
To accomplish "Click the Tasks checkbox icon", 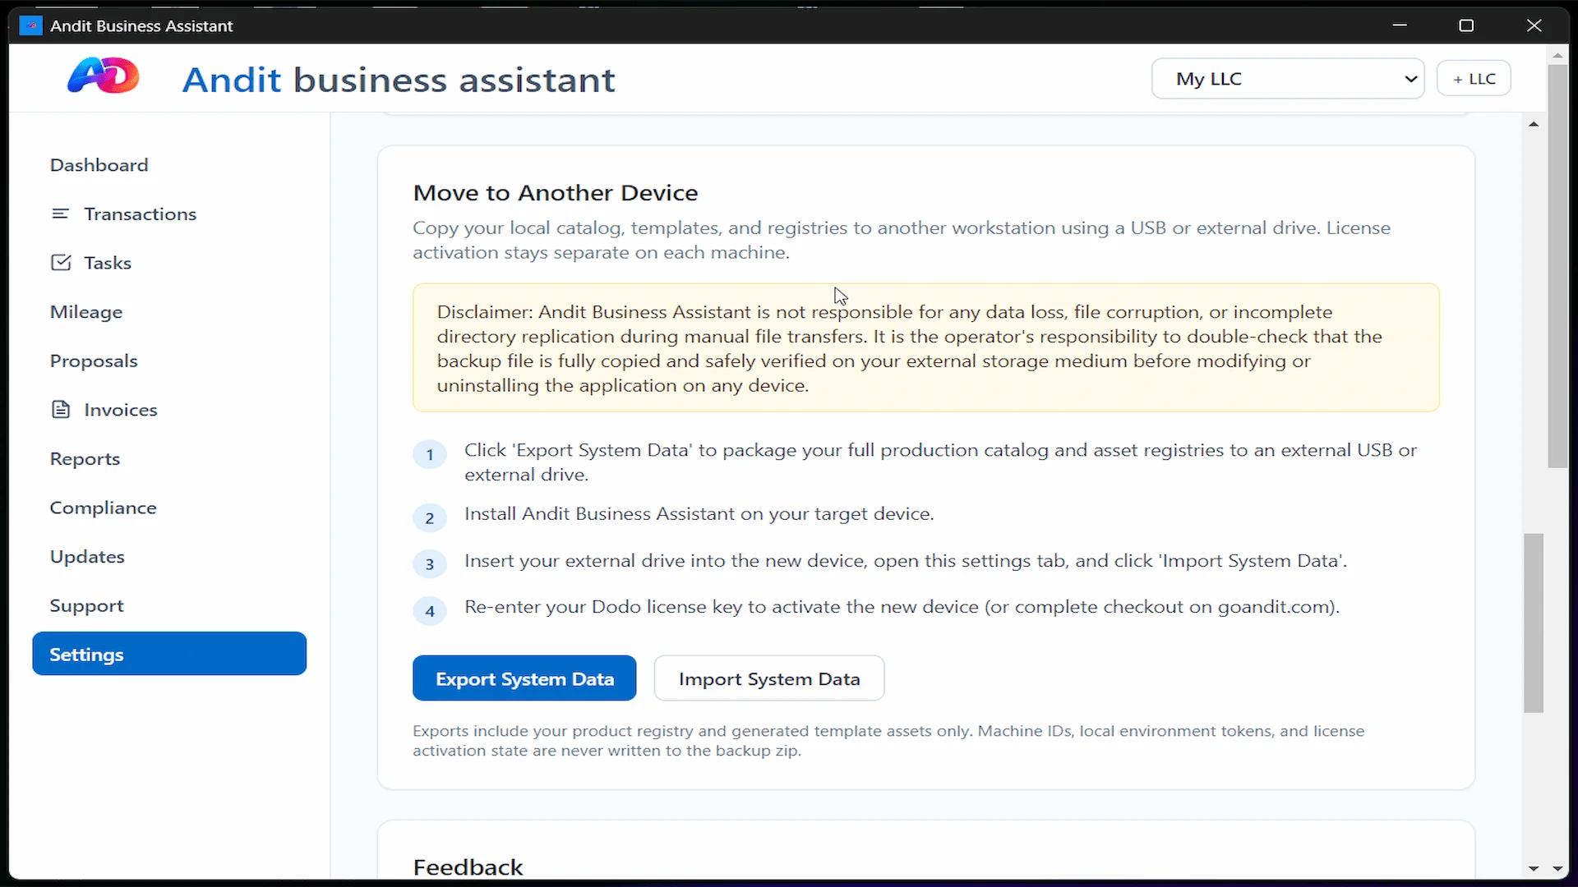I will 61,263.
